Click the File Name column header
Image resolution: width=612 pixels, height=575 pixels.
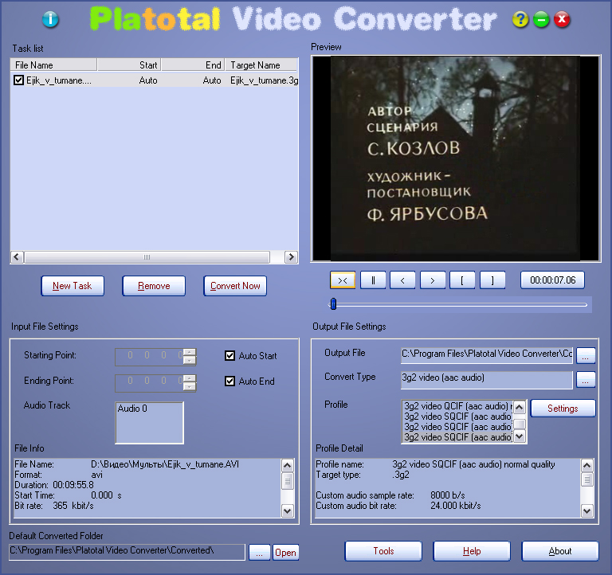(x=54, y=65)
